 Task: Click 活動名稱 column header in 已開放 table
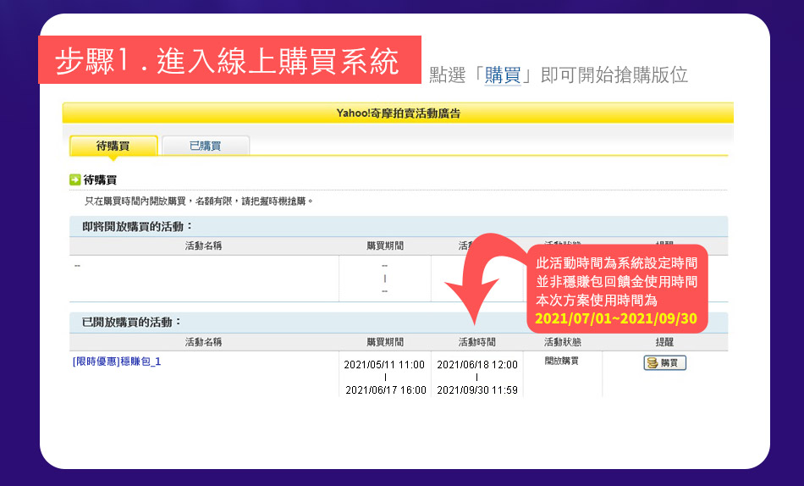coord(203,342)
